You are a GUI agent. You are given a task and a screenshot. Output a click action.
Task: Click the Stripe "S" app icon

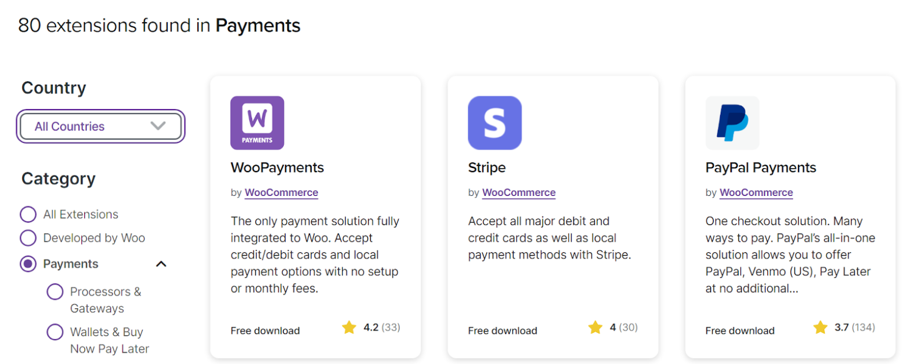coord(494,122)
